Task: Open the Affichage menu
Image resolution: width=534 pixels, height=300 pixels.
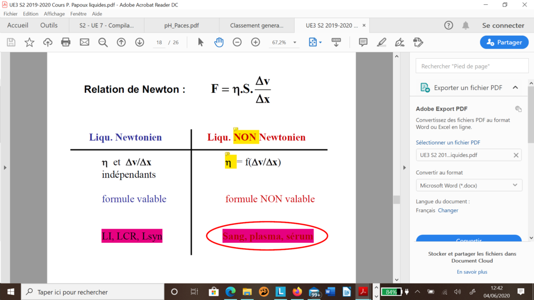Action: point(54,14)
